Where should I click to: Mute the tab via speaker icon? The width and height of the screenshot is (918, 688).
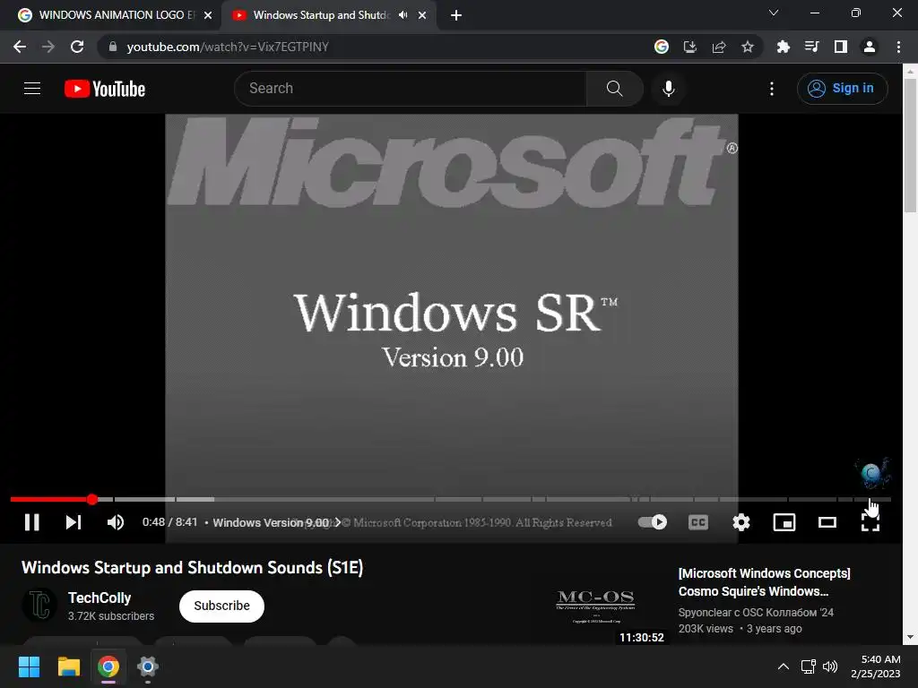(403, 15)
